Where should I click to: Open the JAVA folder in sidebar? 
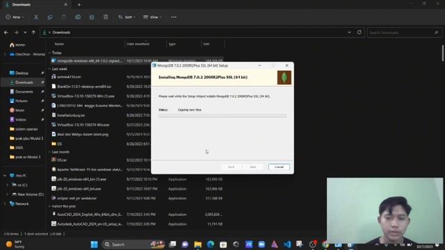(19, 148)
